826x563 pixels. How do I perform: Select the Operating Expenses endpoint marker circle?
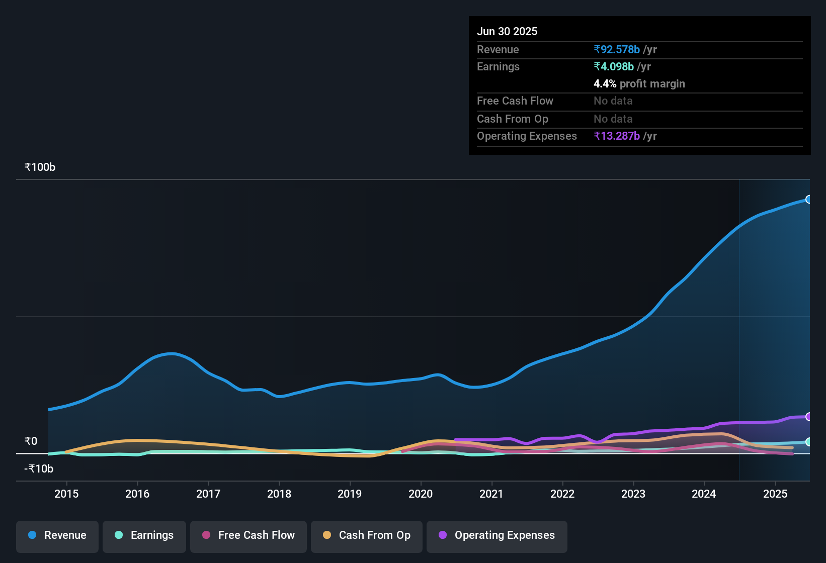click(809, 417)
